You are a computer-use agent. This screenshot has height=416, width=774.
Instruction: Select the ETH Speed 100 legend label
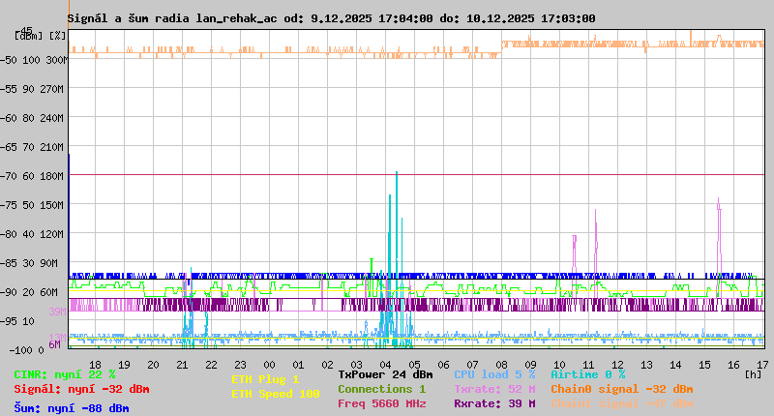pos(275,394)
